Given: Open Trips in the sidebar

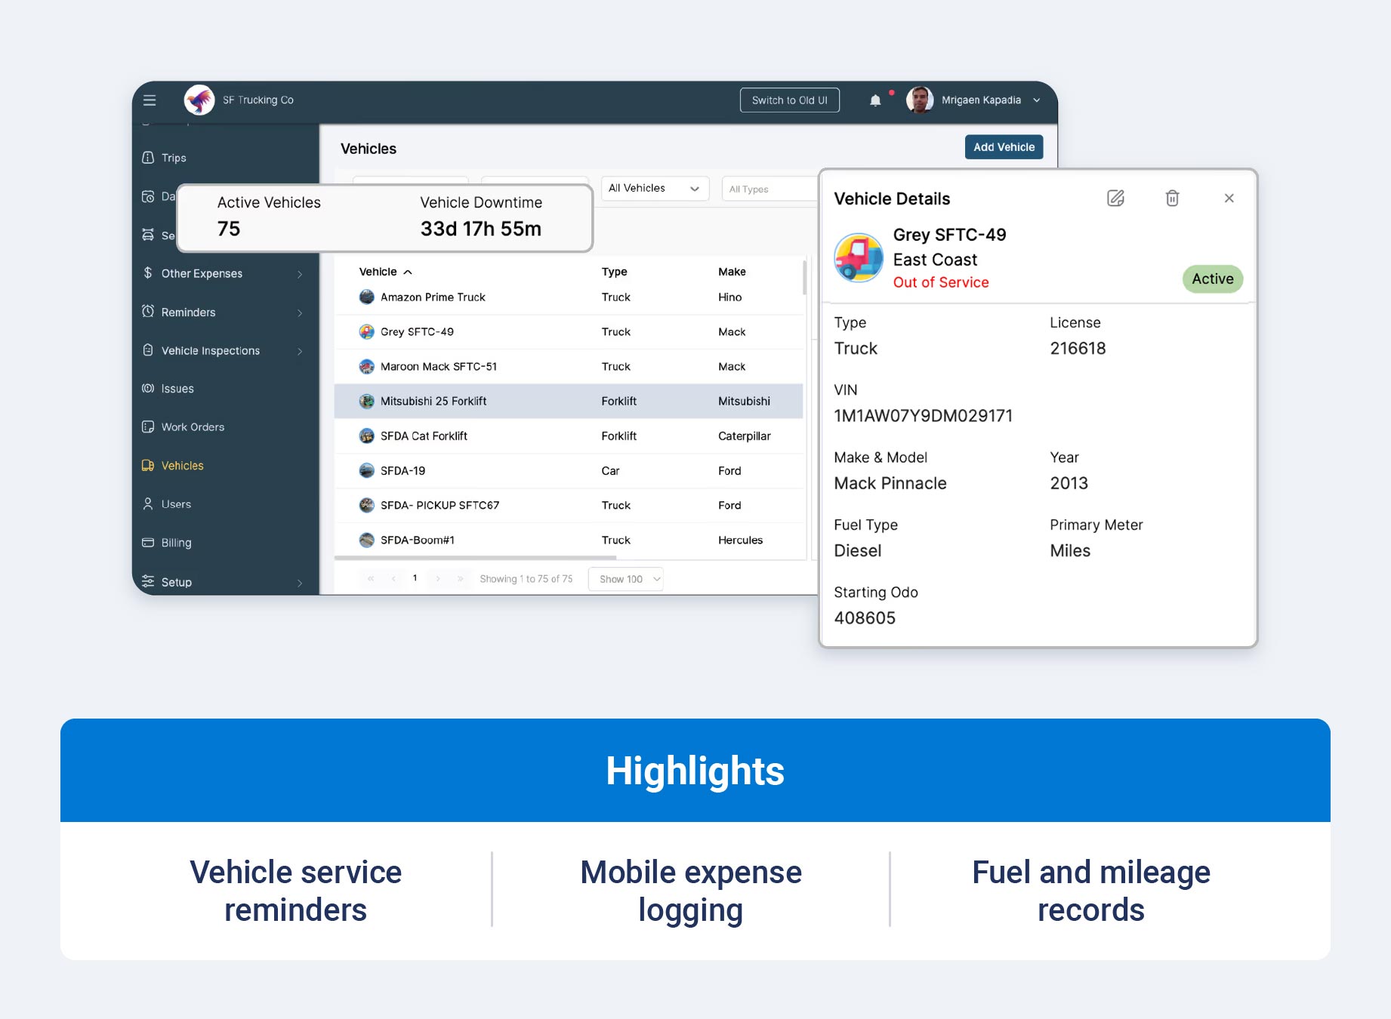Looking at the screenshot, I should point(174,158).
